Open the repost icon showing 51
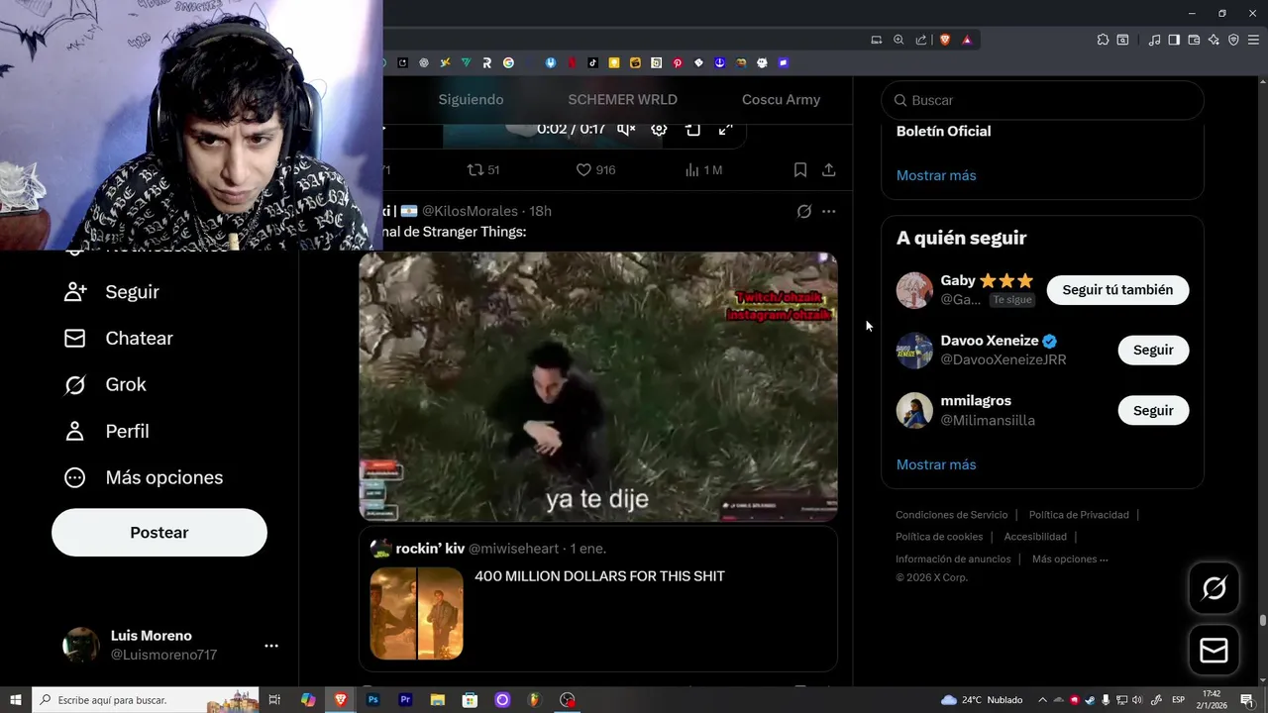The width and height of the screenshot is (1268, 713). (x=483, y=170)
